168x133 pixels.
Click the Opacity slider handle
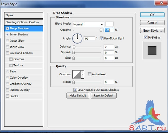click(x=101, y=30)
